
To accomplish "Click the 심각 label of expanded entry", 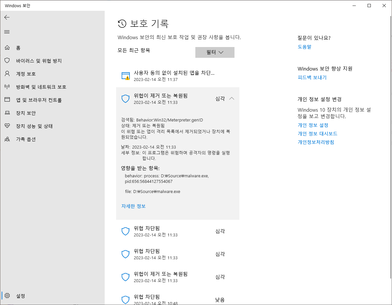I will coord(220,99).
